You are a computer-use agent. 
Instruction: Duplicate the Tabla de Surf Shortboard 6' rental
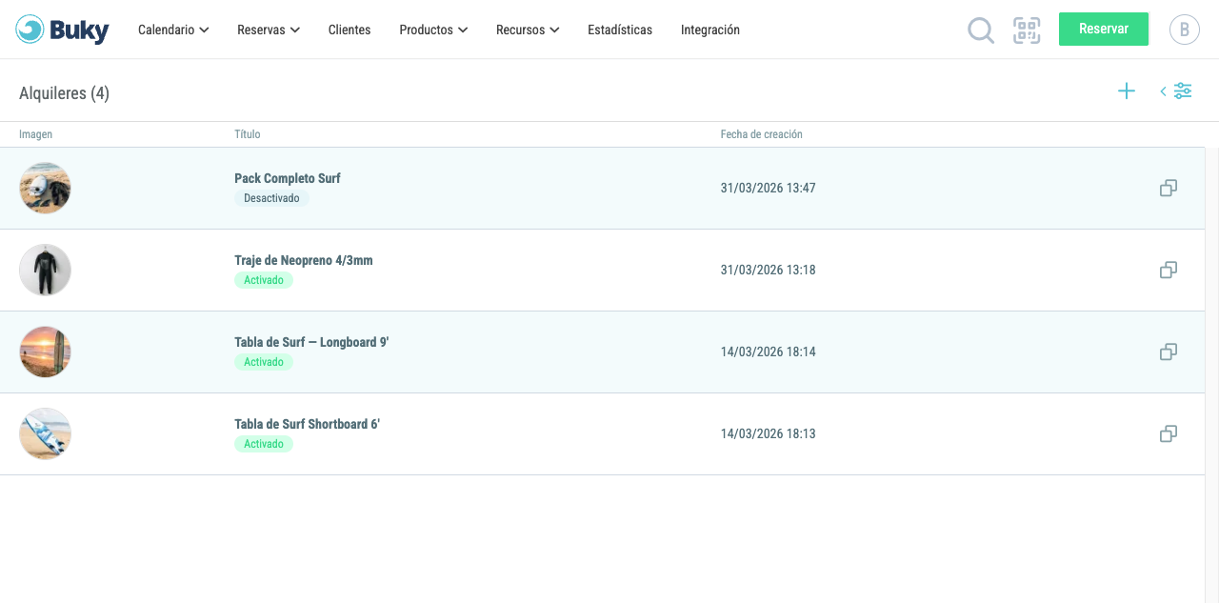[1169, 434]
